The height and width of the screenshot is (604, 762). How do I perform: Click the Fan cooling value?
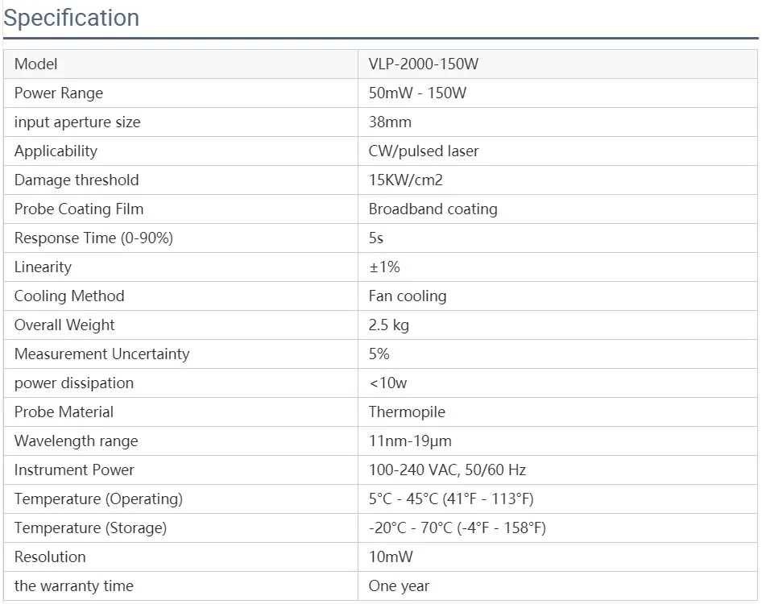(408, 296)
